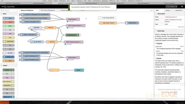The height and width of the screenshot is (104, 185).
Task: Click the Add ID1 function node
Action: pos(51,28)
